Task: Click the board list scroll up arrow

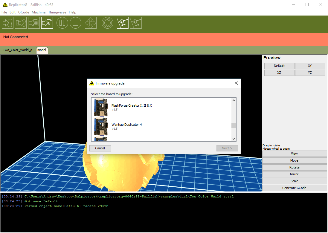Action: coord(234,100)
